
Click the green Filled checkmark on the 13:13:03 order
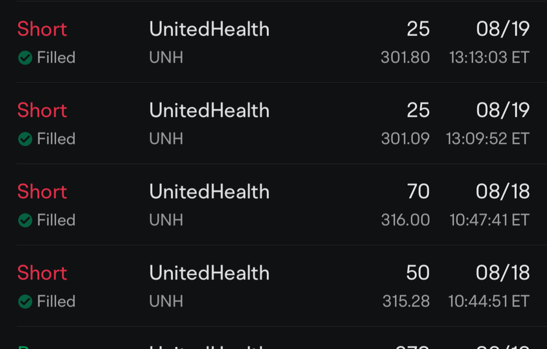click(25, 57)
